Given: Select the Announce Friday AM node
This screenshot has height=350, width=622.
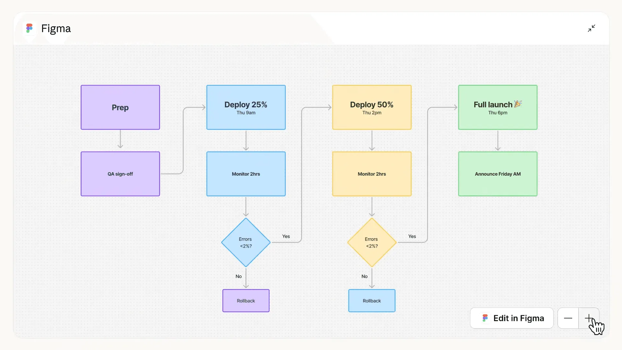Looking at the screenshot, I should (x=497, y=174).
